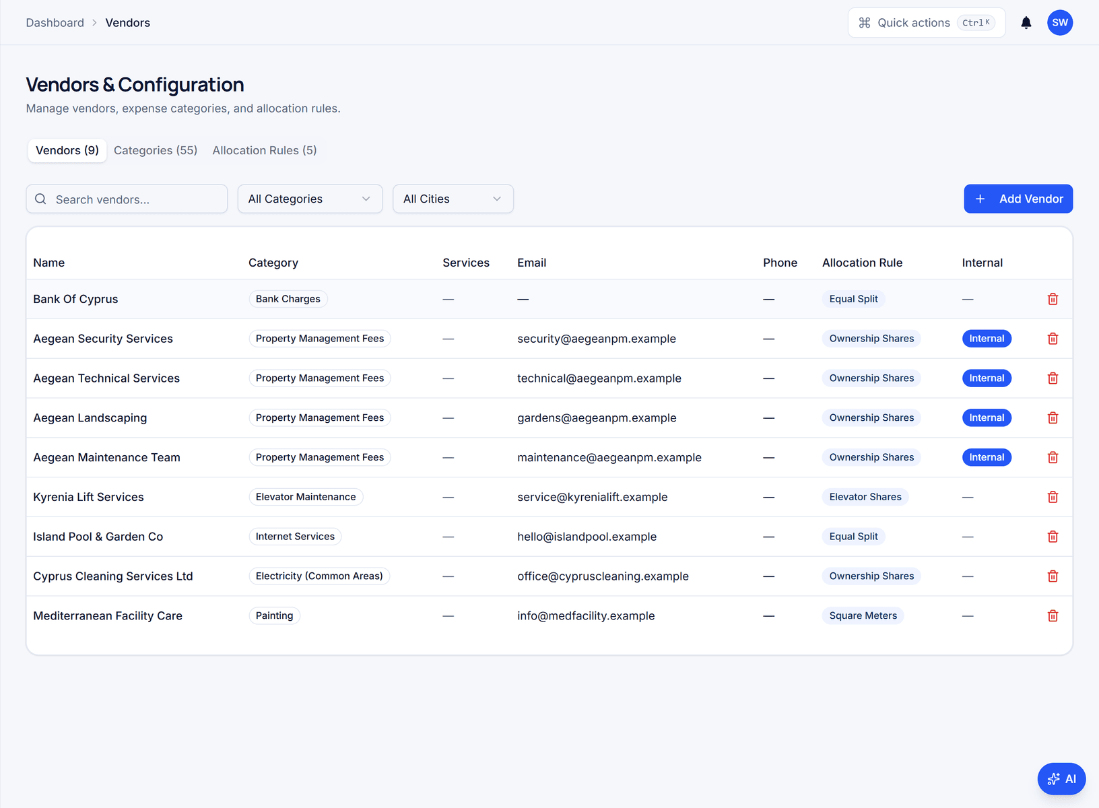1099x808 pixels.
Task: Delete the Kyrenia Lift Services vendor
Action: [1053, 497]
